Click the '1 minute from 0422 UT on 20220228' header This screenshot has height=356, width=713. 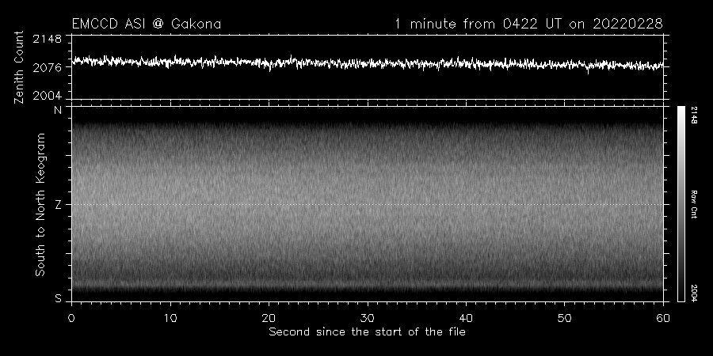(528, 24)
